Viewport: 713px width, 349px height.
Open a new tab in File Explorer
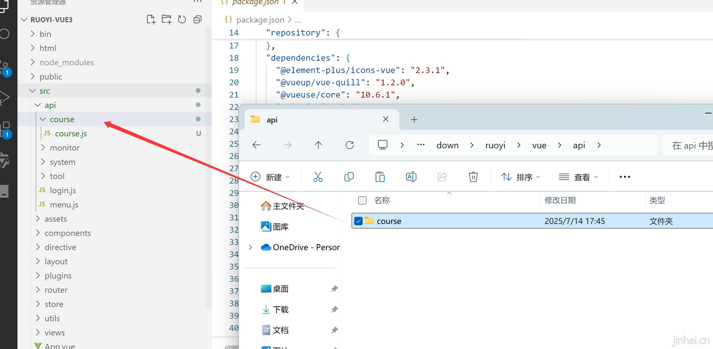tap(414, 120)
